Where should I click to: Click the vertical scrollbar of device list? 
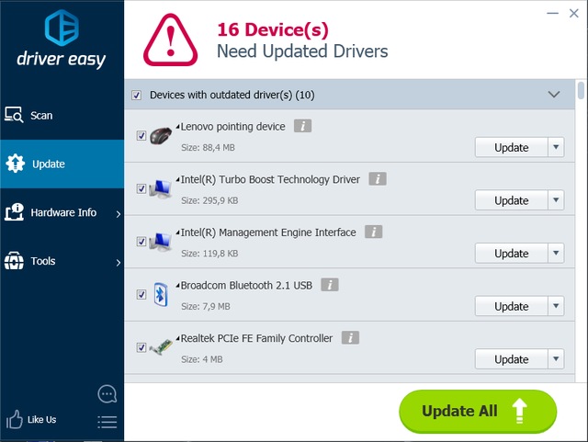point(581,230)
